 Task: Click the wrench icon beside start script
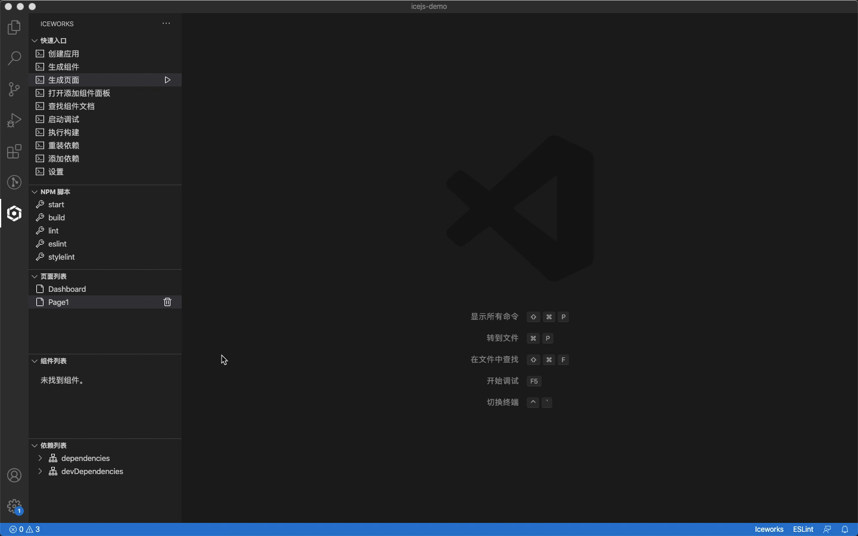click(40, 204)
